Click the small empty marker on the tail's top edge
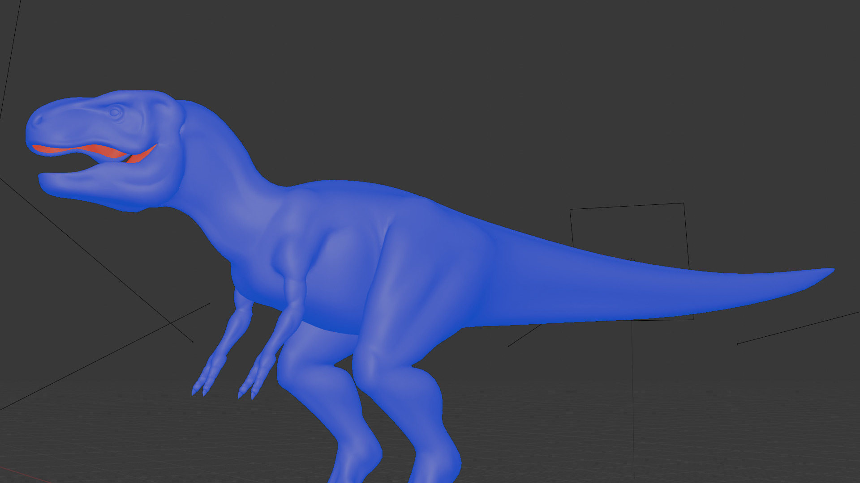The image size is (860, 483). click(632, 259)
